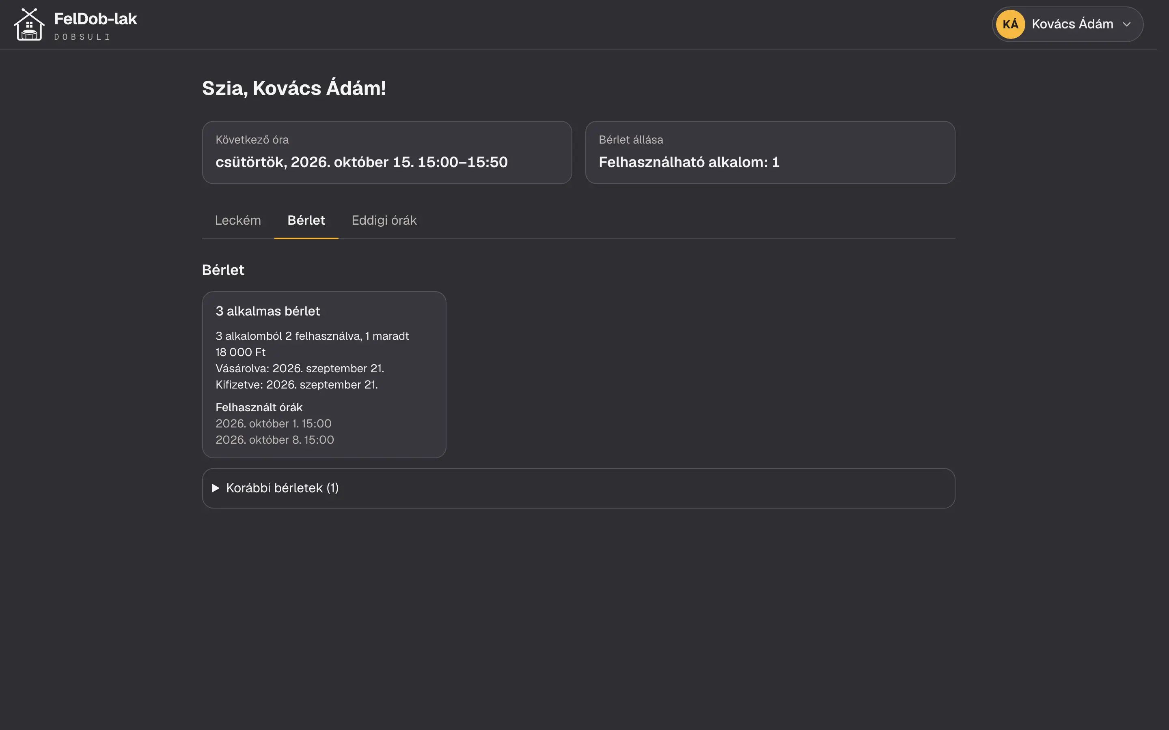Image resolution: width=1169 pixels, height=730 pixels.
Task: Click the used lesson 2026. október 8. 15:00
Action: click(275, 440)
